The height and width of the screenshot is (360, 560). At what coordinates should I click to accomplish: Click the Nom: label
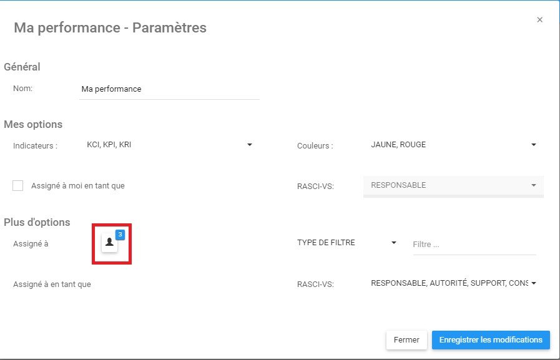tap(23, 89)
